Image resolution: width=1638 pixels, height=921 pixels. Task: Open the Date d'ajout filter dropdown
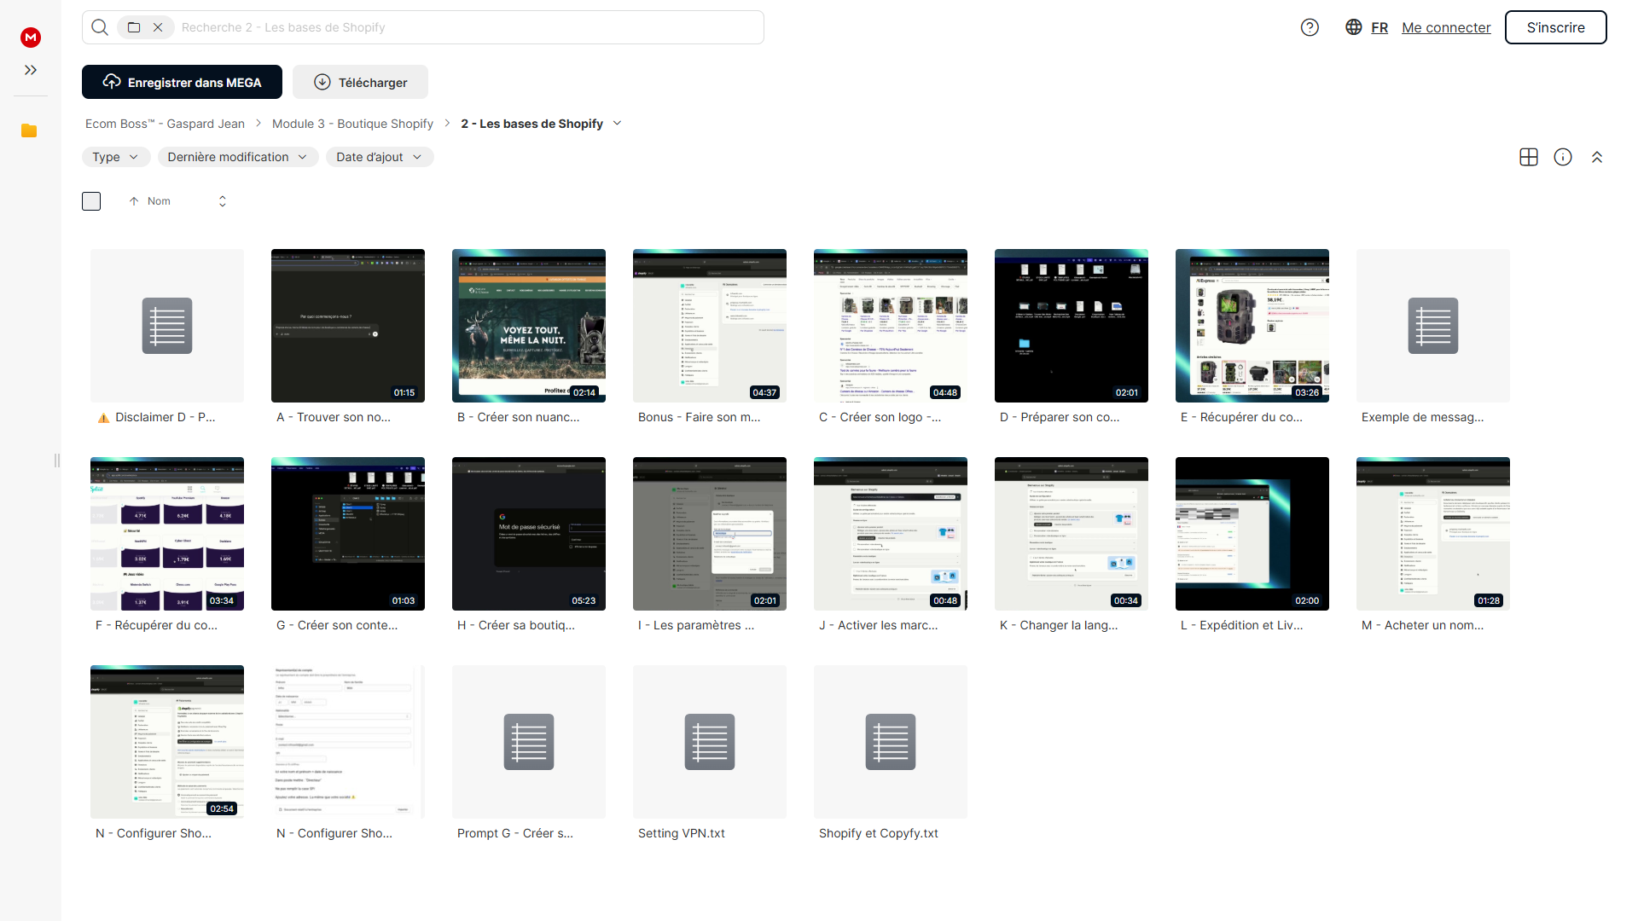click(380, 157)
